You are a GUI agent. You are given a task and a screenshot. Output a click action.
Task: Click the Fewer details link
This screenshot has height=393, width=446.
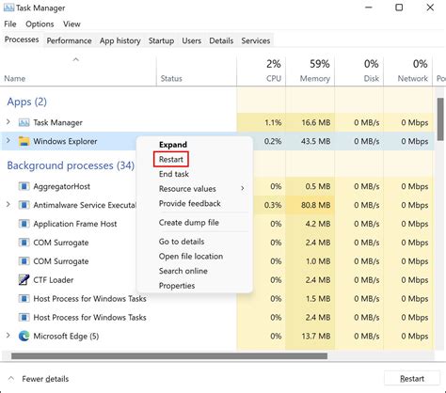pyautogui.click(x=45, y=379)
